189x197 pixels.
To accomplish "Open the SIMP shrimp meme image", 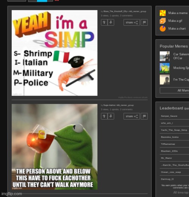I will click(x=54, y=53).
